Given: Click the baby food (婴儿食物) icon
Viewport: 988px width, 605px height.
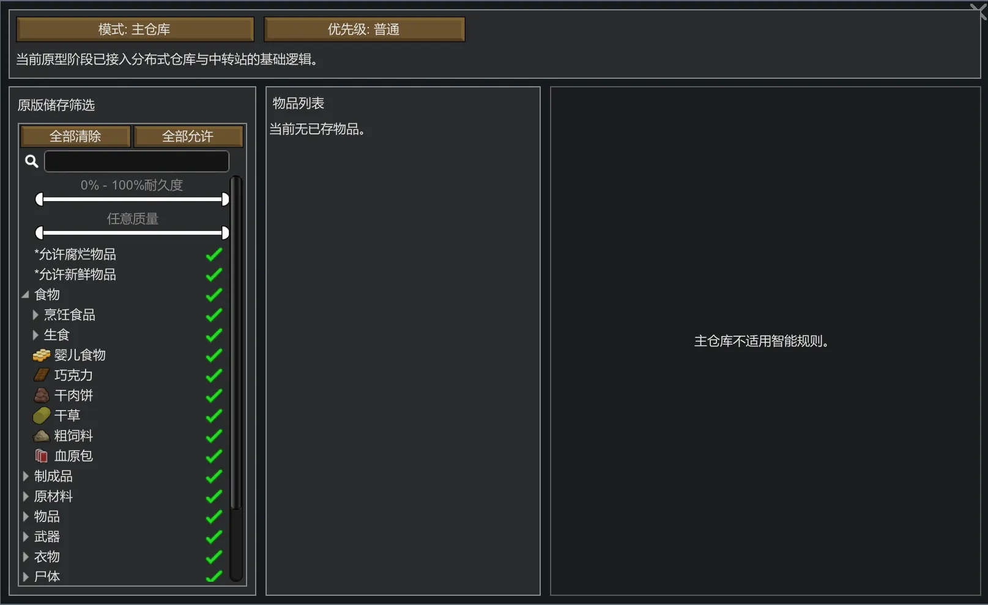Looking at the screenshot, I should (41, 355).
